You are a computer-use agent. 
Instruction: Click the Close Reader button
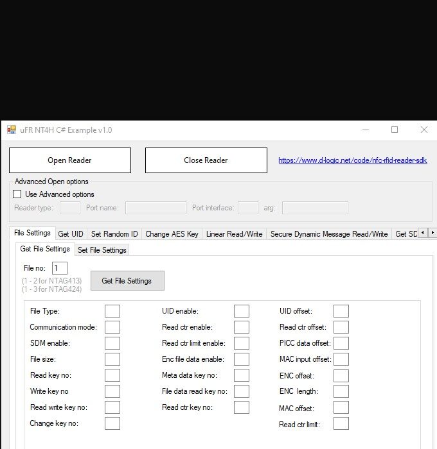(206, 160)
